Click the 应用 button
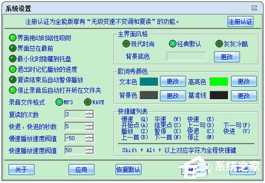 pos(81,170)
